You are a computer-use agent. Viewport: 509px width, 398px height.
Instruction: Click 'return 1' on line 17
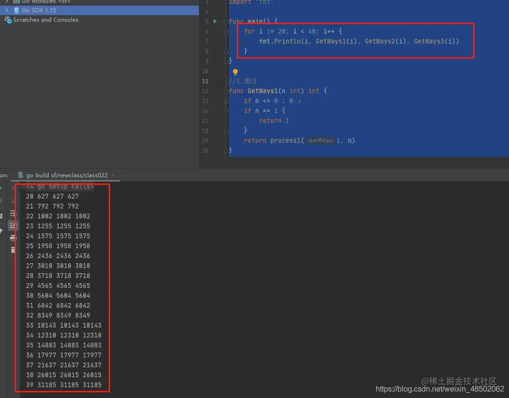[274, 121]
